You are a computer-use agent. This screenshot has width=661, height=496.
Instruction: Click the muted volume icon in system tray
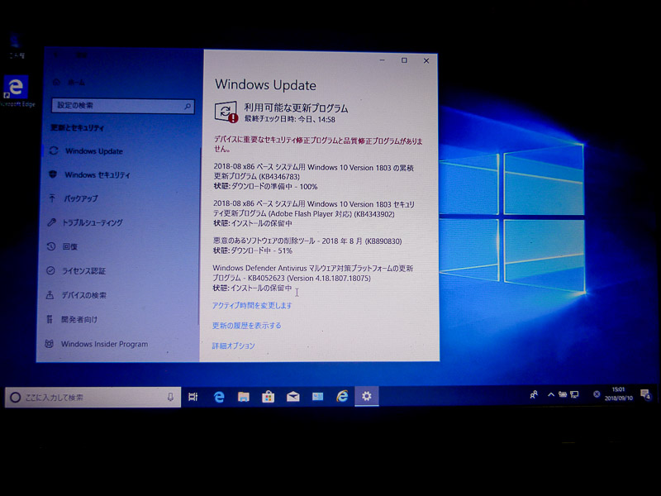click(x=596, y=394)
